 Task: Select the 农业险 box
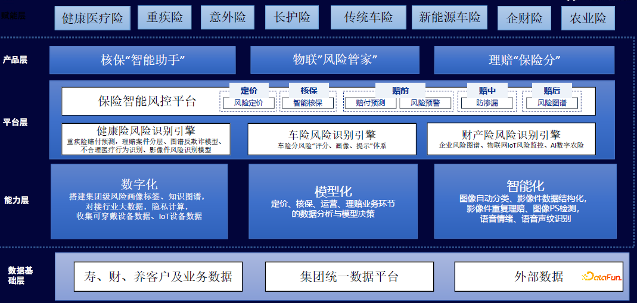[x=588, y=18]
